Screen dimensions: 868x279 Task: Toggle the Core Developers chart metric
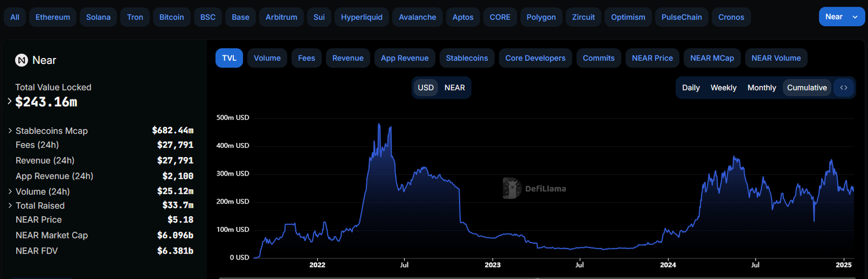click(x=535, y=58)
